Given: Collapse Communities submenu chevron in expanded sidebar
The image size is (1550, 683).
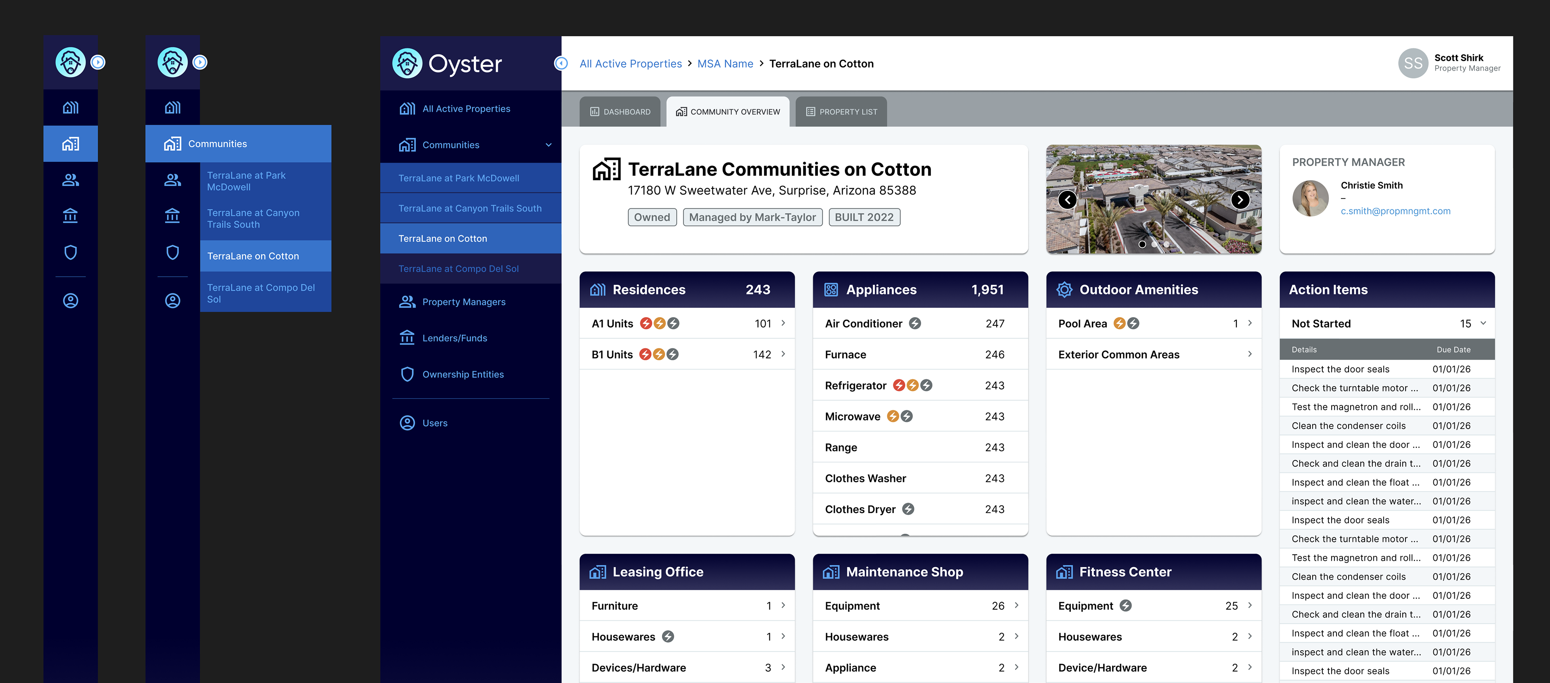Looking at the screenshot, I should (548, 145).
